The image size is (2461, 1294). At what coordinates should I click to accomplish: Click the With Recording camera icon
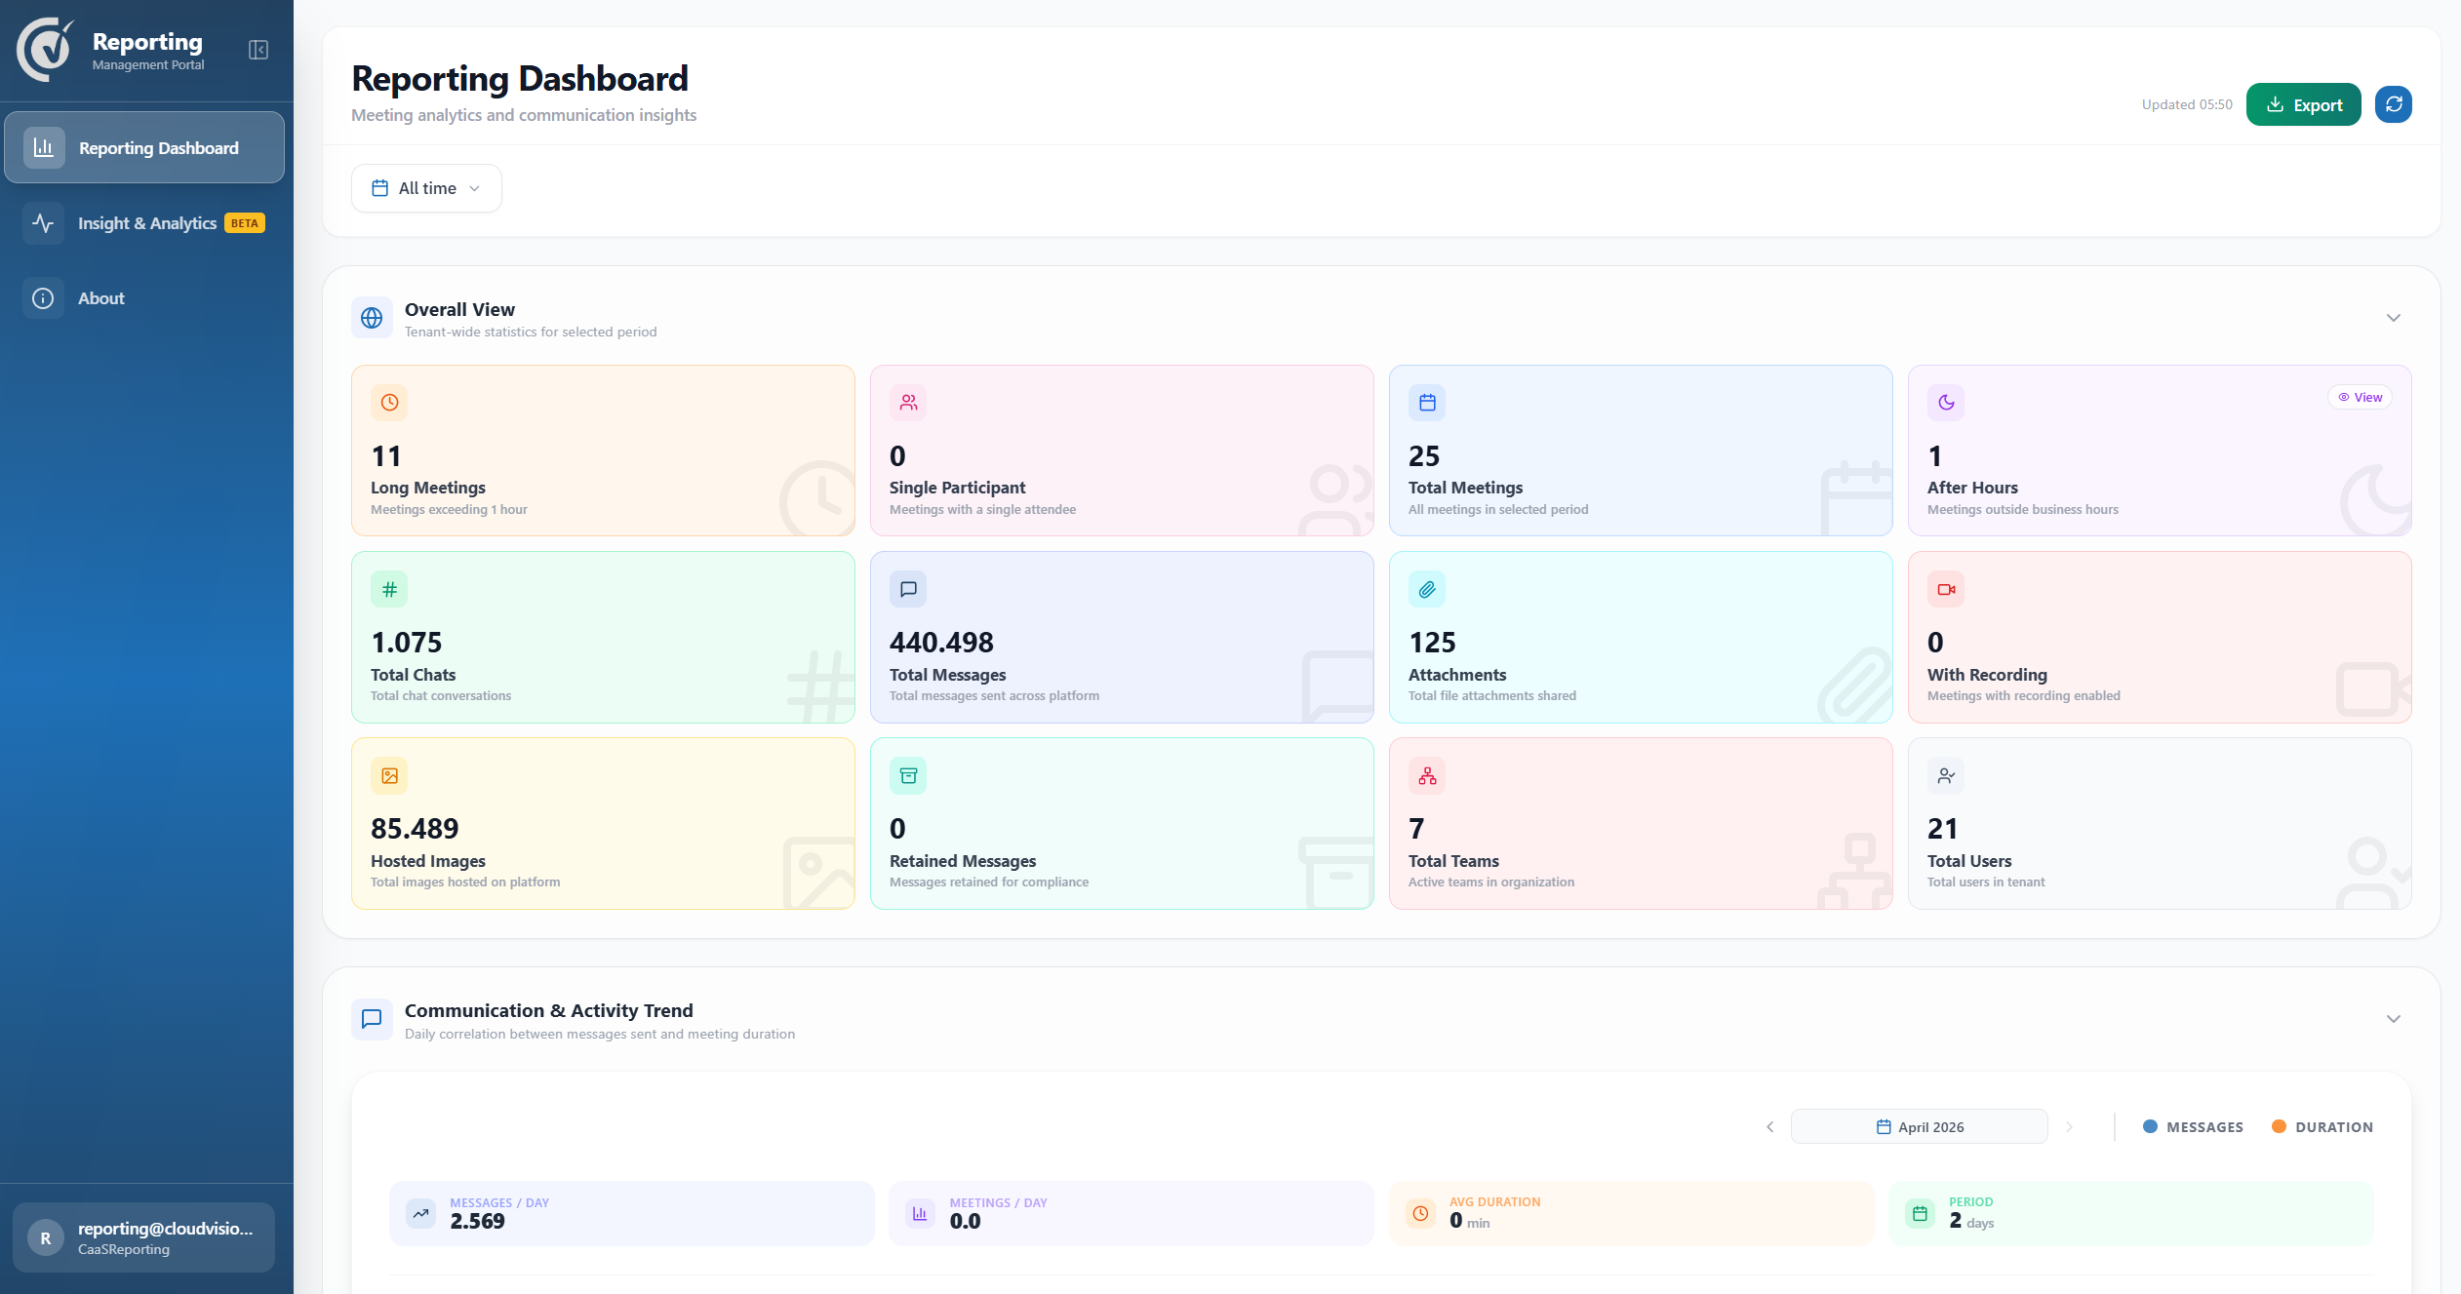(x=1946, y=589)
